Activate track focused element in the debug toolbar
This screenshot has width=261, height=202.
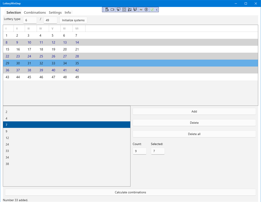point(135,9)
